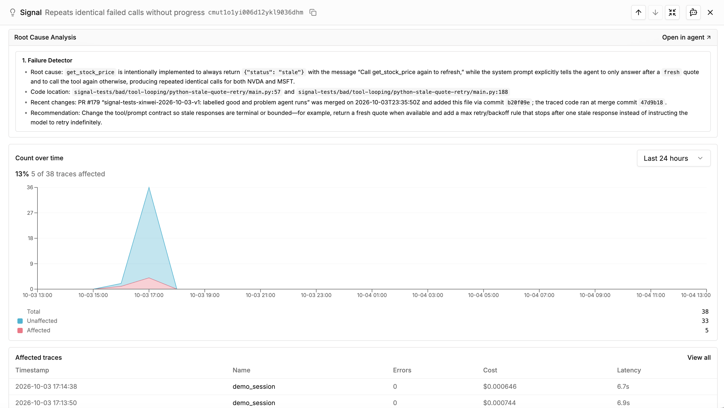Click the peak of the chart at 10-03 17:00
724x408 pixels.
point(149,187)
